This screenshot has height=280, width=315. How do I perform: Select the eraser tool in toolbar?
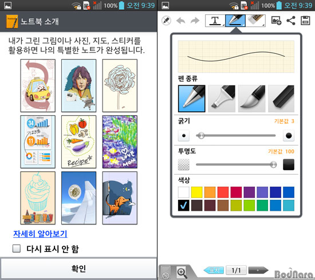click(x=255, y=21)
